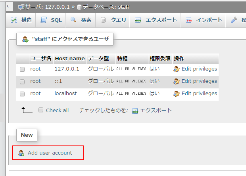Switch to the SQL tab
The image size is (246, 176).
click(50, 20)
